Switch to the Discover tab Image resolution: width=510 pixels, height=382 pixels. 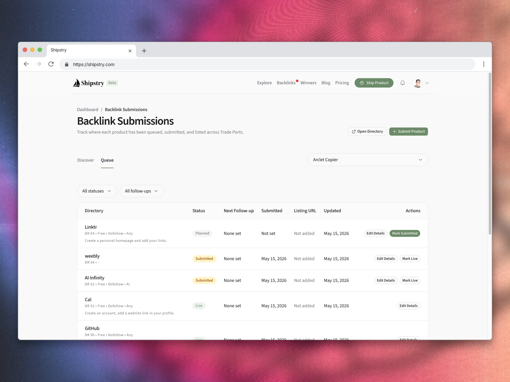(x=86, y=160)
